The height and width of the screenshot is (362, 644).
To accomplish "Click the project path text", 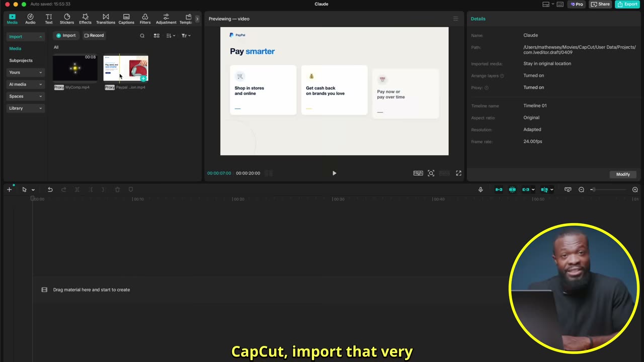I will coord(579,50).
